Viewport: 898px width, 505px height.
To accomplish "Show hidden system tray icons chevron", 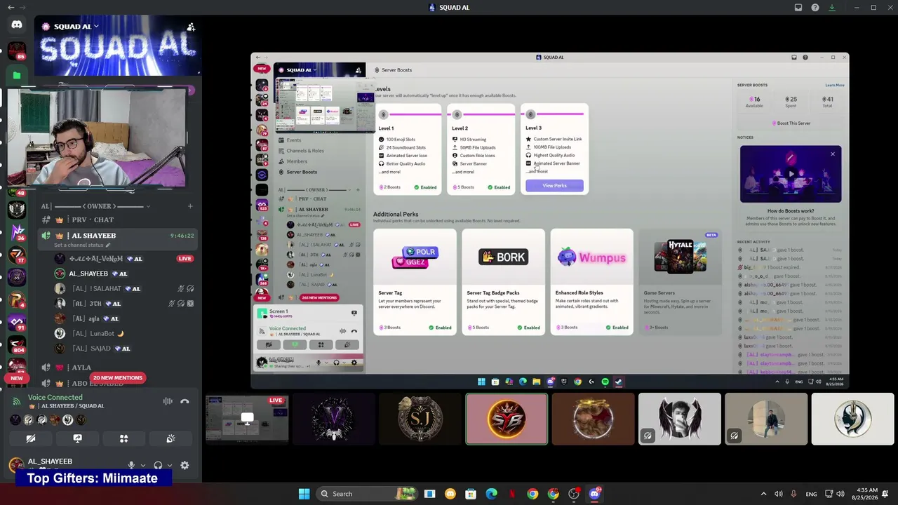I will click(764, 494).
